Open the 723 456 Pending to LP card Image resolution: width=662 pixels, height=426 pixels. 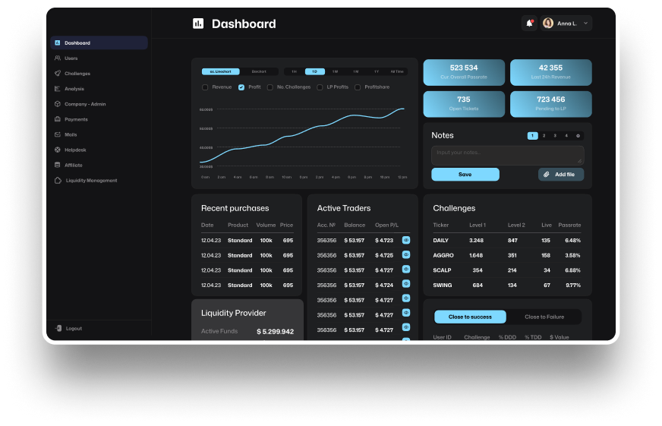click(x=551, y=104)
